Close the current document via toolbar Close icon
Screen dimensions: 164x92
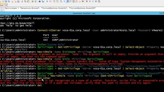[x=12, y=1]
